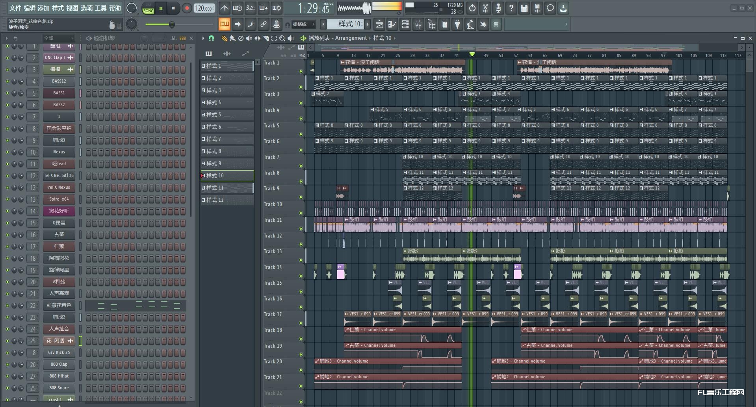Image resolution: width=756 pixels, height=407 pixels.
Task: Open the piano roll view icon
Action: (392, 24)
